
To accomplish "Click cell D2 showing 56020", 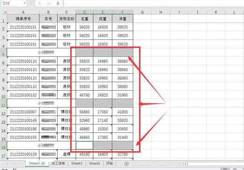I will [84, 27].
